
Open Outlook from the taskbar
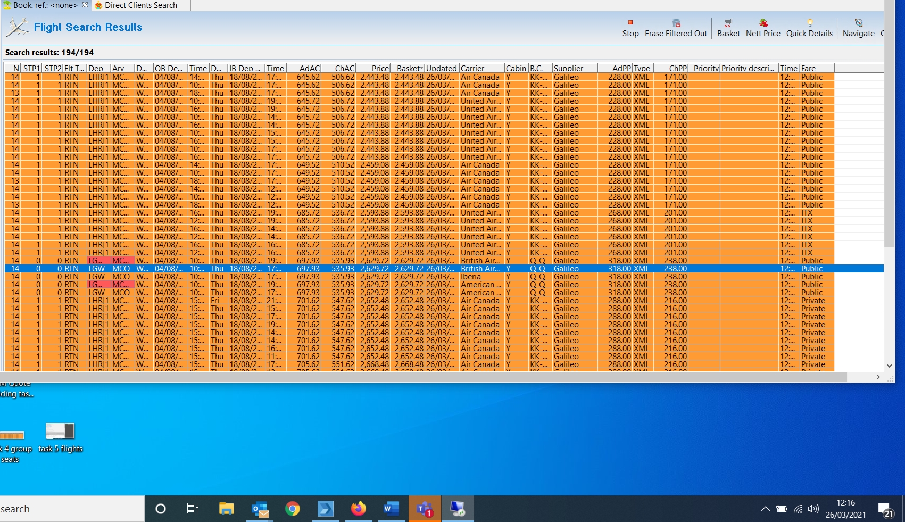click(x=260, y=509)
